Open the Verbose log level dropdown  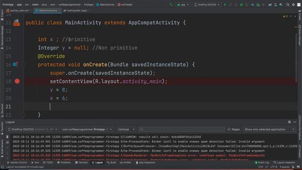click(126, 129)
